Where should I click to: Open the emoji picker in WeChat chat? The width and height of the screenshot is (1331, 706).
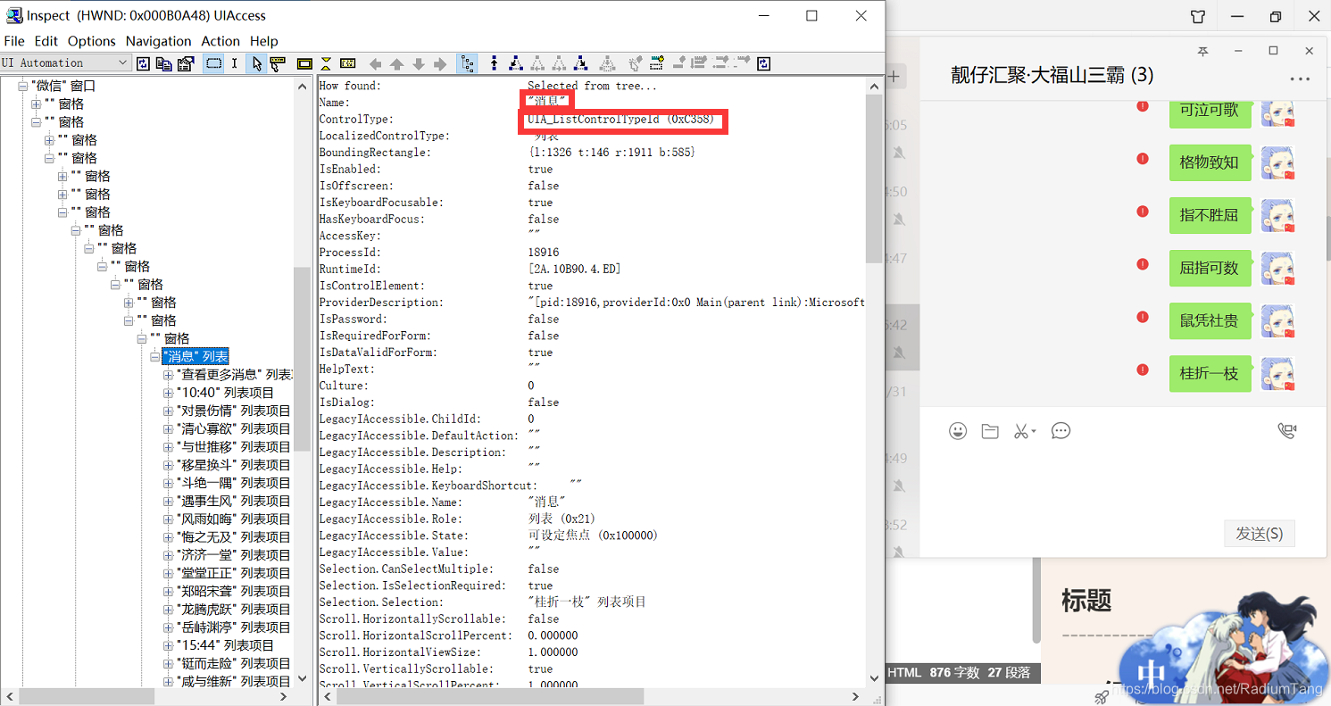click(x=958, y=431)
